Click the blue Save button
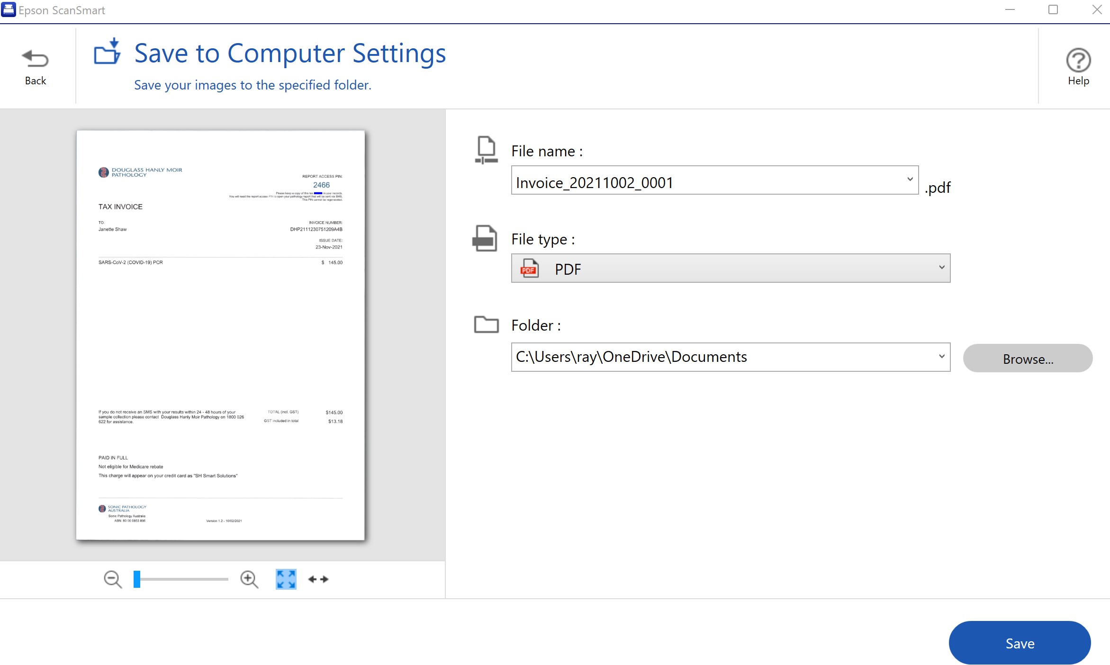The width and height of the screenshot is (1110, 665). click(1020, 643)
